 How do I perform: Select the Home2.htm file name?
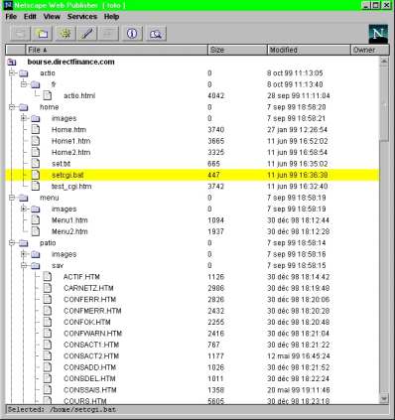[x=70, y=152]
